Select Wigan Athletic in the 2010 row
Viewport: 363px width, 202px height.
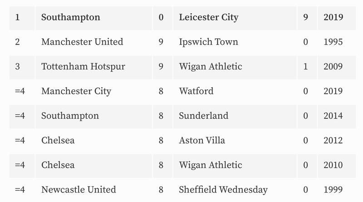click(235, 166)
